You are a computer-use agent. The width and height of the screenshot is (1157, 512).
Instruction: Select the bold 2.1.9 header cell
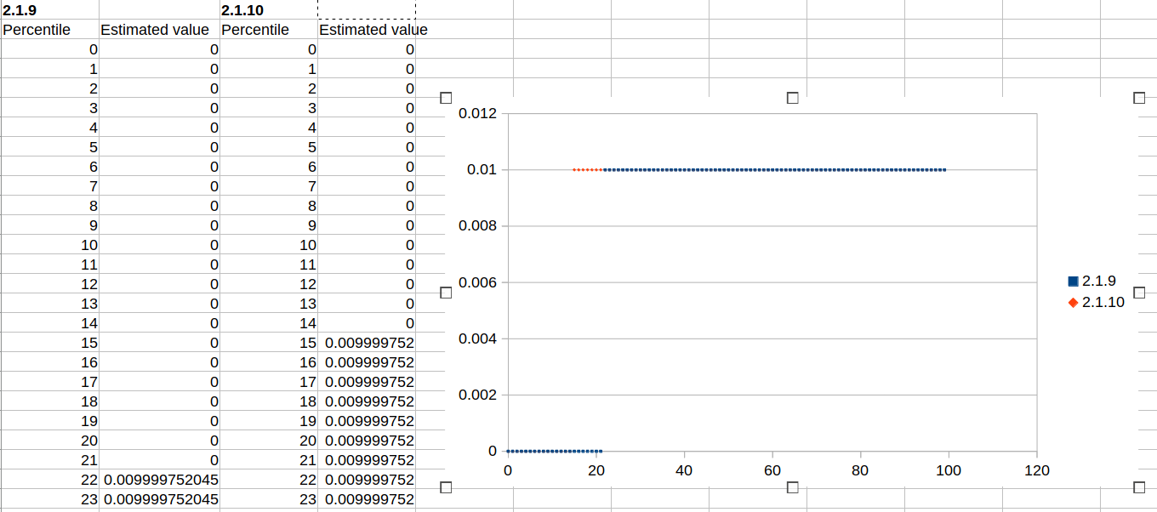click(x=49, y=9)
